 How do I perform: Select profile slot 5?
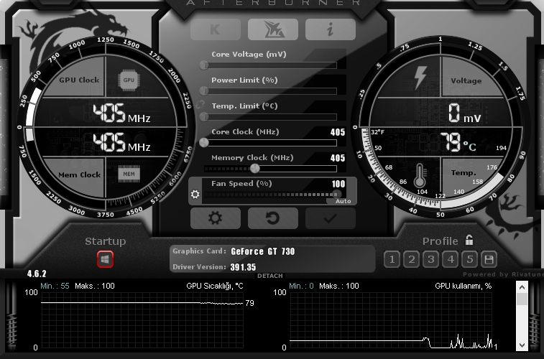click(x=470, y=259)
